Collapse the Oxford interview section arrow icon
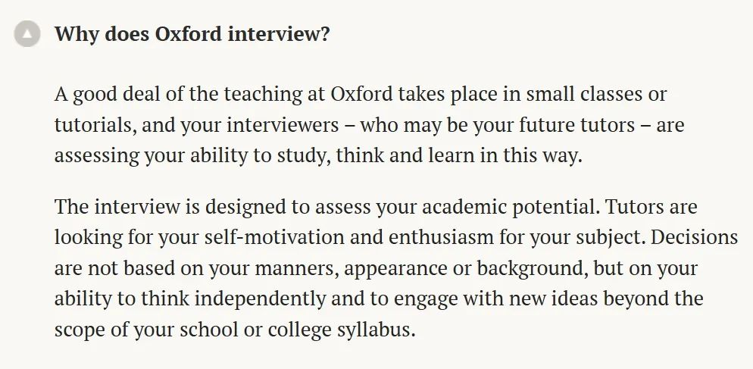Image resolution: width=753 pixels, height=369 pixels. (x=27, y=35)
